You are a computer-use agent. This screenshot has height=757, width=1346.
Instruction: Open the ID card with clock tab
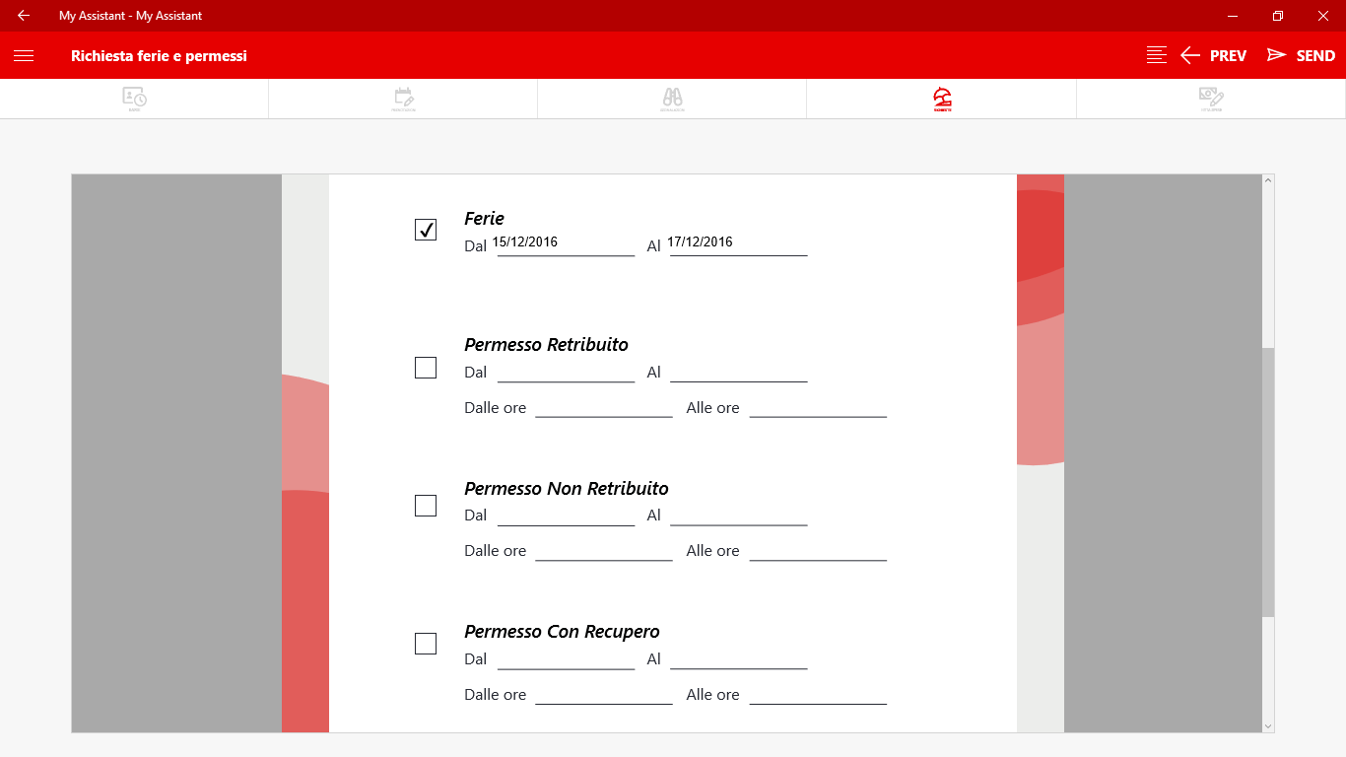[x=134, y=99]
